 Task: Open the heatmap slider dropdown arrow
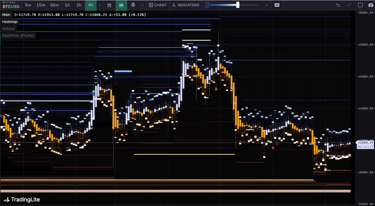[267, 5]
